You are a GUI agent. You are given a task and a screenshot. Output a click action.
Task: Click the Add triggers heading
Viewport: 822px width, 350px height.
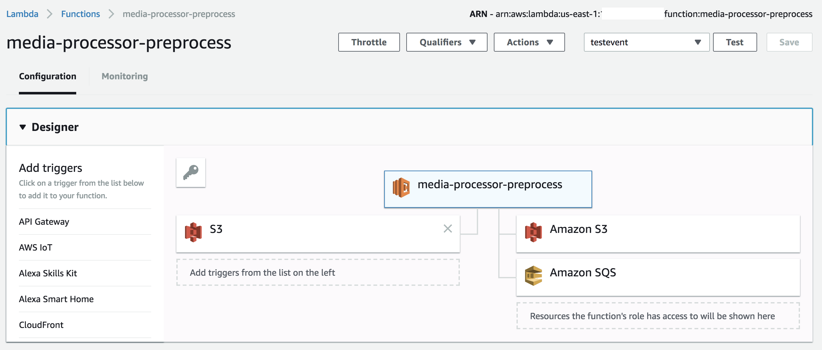coord(50,168)
